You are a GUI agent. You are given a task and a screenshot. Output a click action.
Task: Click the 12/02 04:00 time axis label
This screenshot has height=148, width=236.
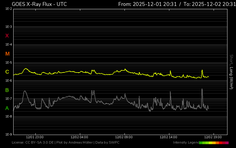pos(79,137)
